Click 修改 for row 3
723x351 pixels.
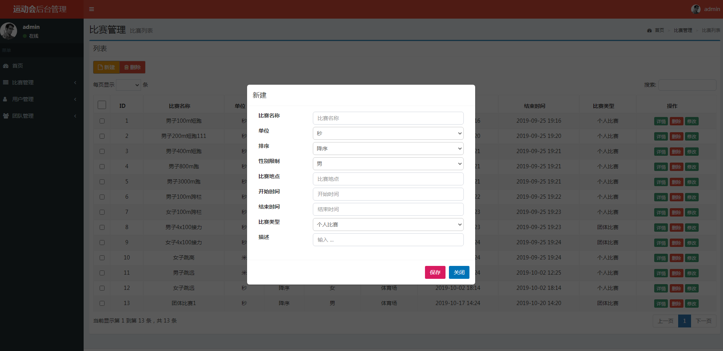692,152
